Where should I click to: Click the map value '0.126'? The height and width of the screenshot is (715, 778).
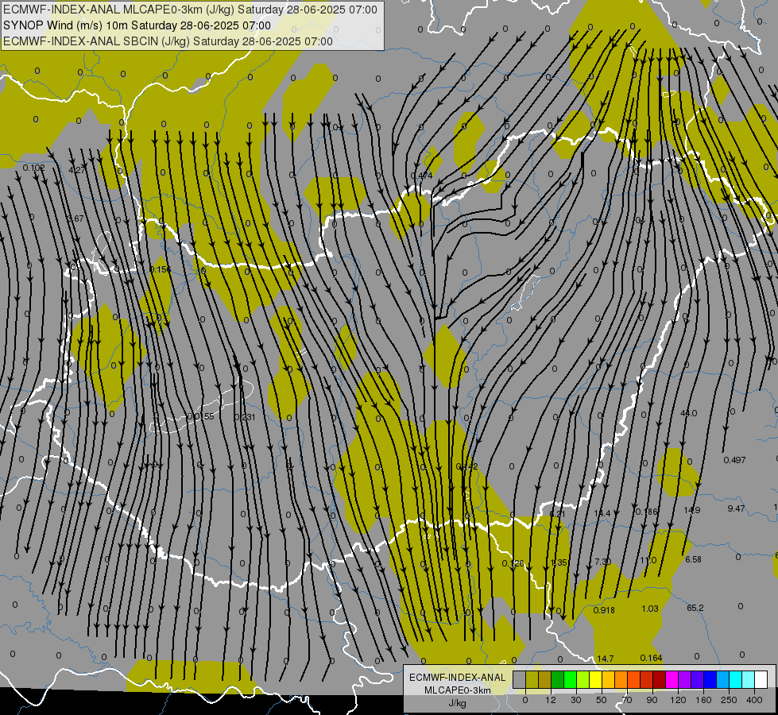click(513, 564)
